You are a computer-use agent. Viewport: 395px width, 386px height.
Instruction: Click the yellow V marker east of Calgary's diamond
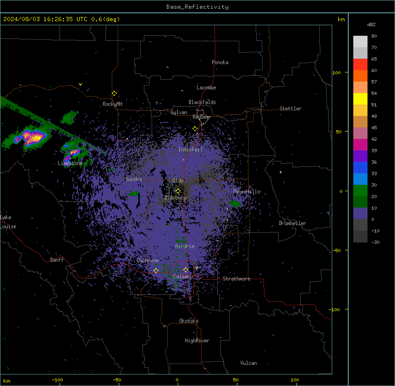click(197, 268)
